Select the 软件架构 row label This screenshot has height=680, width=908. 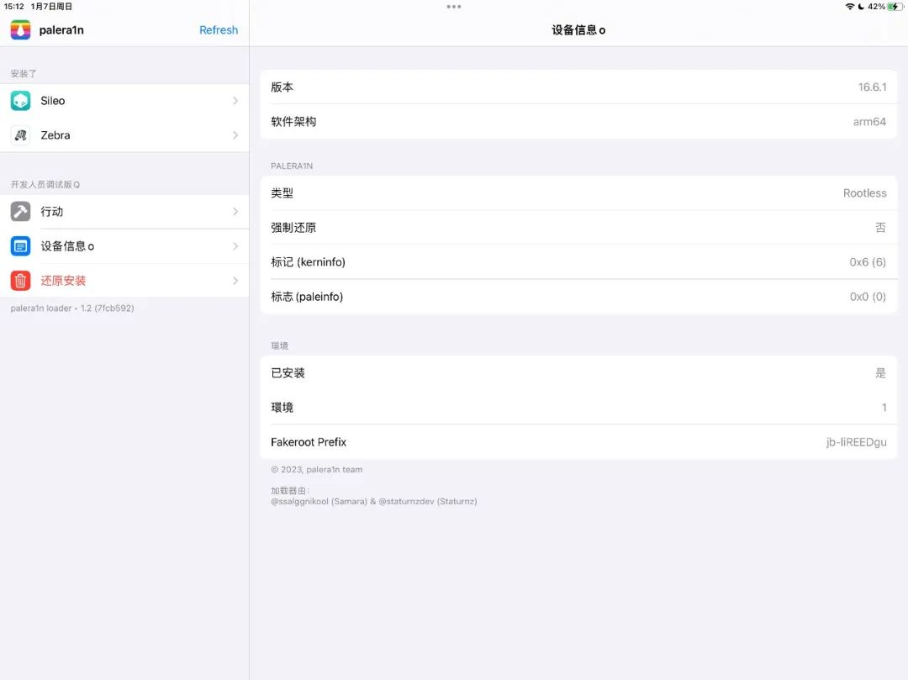pyautogui.click(x=293, y=122)
